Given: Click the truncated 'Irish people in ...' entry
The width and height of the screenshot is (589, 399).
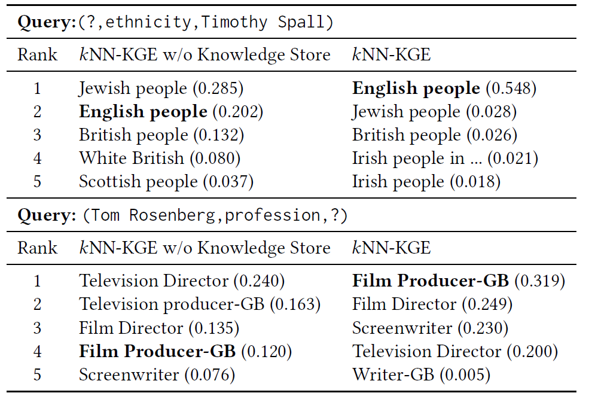Looking at the screenshot, I should 445,159.
